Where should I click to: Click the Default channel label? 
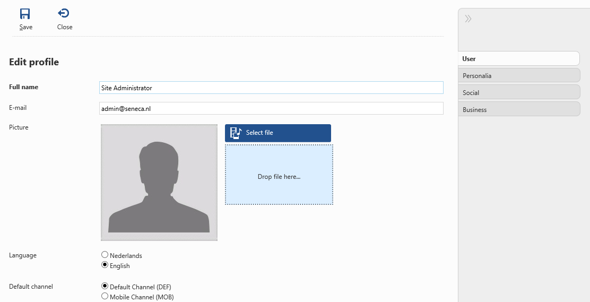pyautogui.click(x=31, y=287)
